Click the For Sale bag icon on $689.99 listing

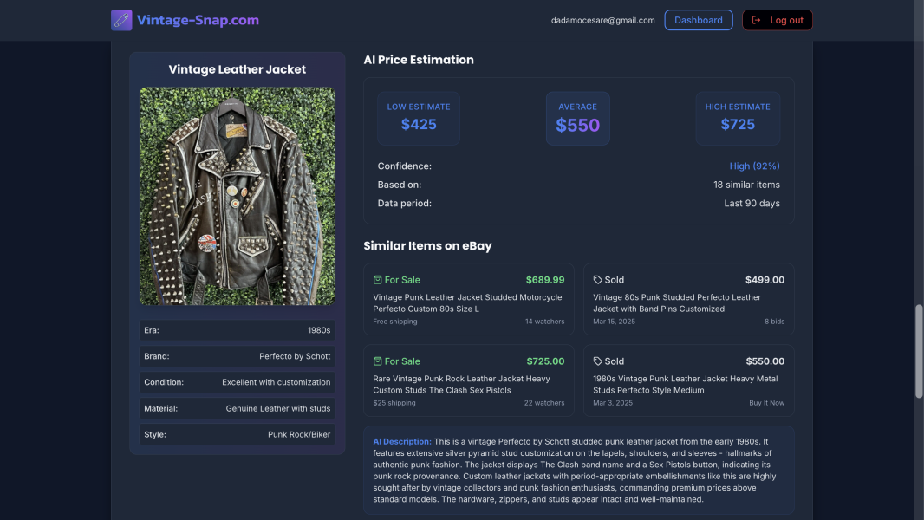pyautogui.click(x=378, y=280)
